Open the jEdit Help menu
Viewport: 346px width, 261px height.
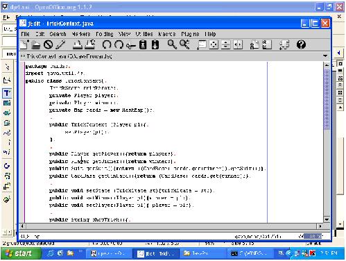point(210,34)
